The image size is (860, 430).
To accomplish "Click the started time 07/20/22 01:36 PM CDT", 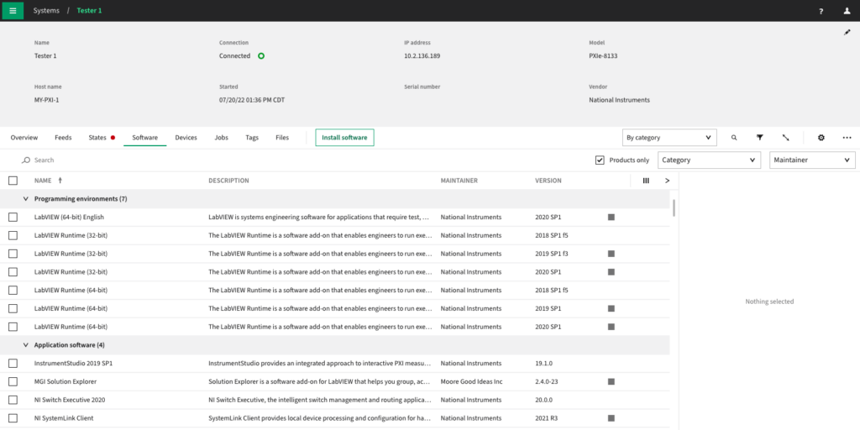I will [x=252, y=100].
